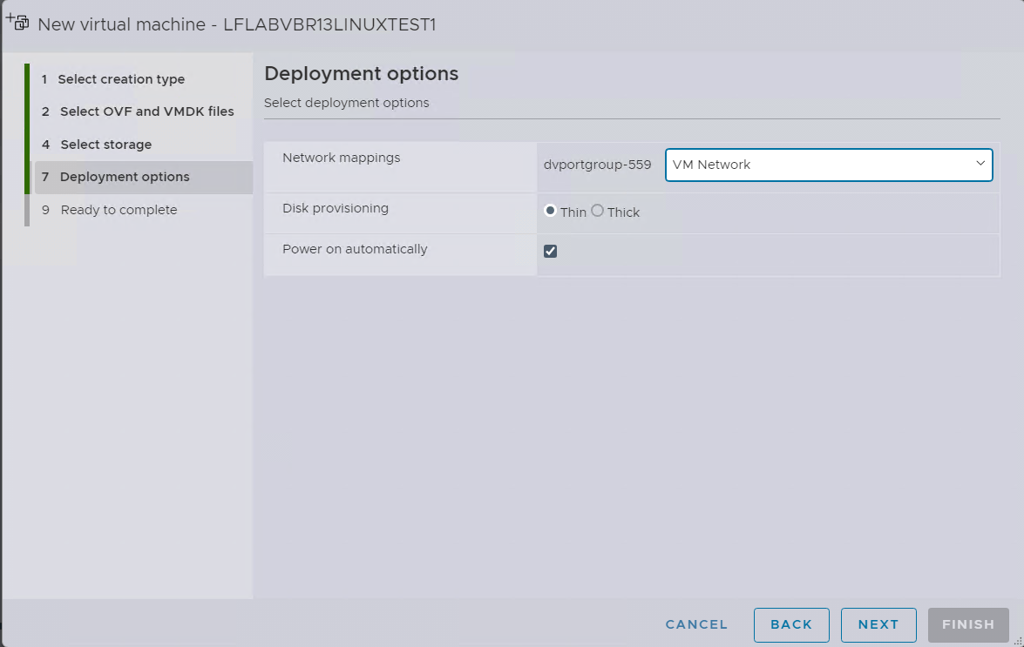Go to the Select creation type step
The image size is (1024, 647).
(122, 78)
